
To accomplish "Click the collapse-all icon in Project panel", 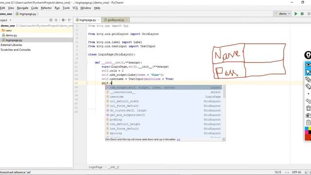I will point(56,20).
